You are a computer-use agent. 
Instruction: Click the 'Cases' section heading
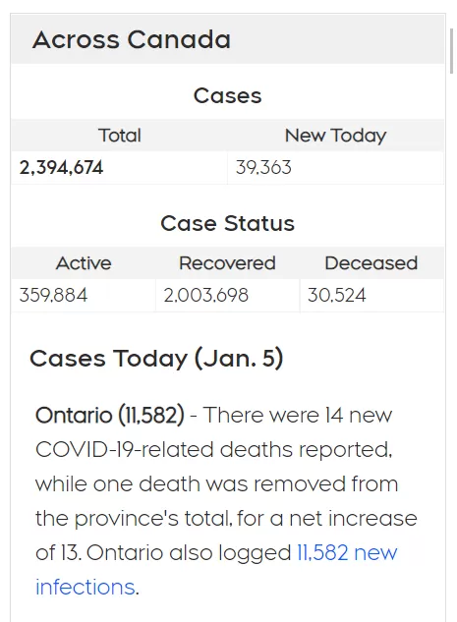[228, 95]
